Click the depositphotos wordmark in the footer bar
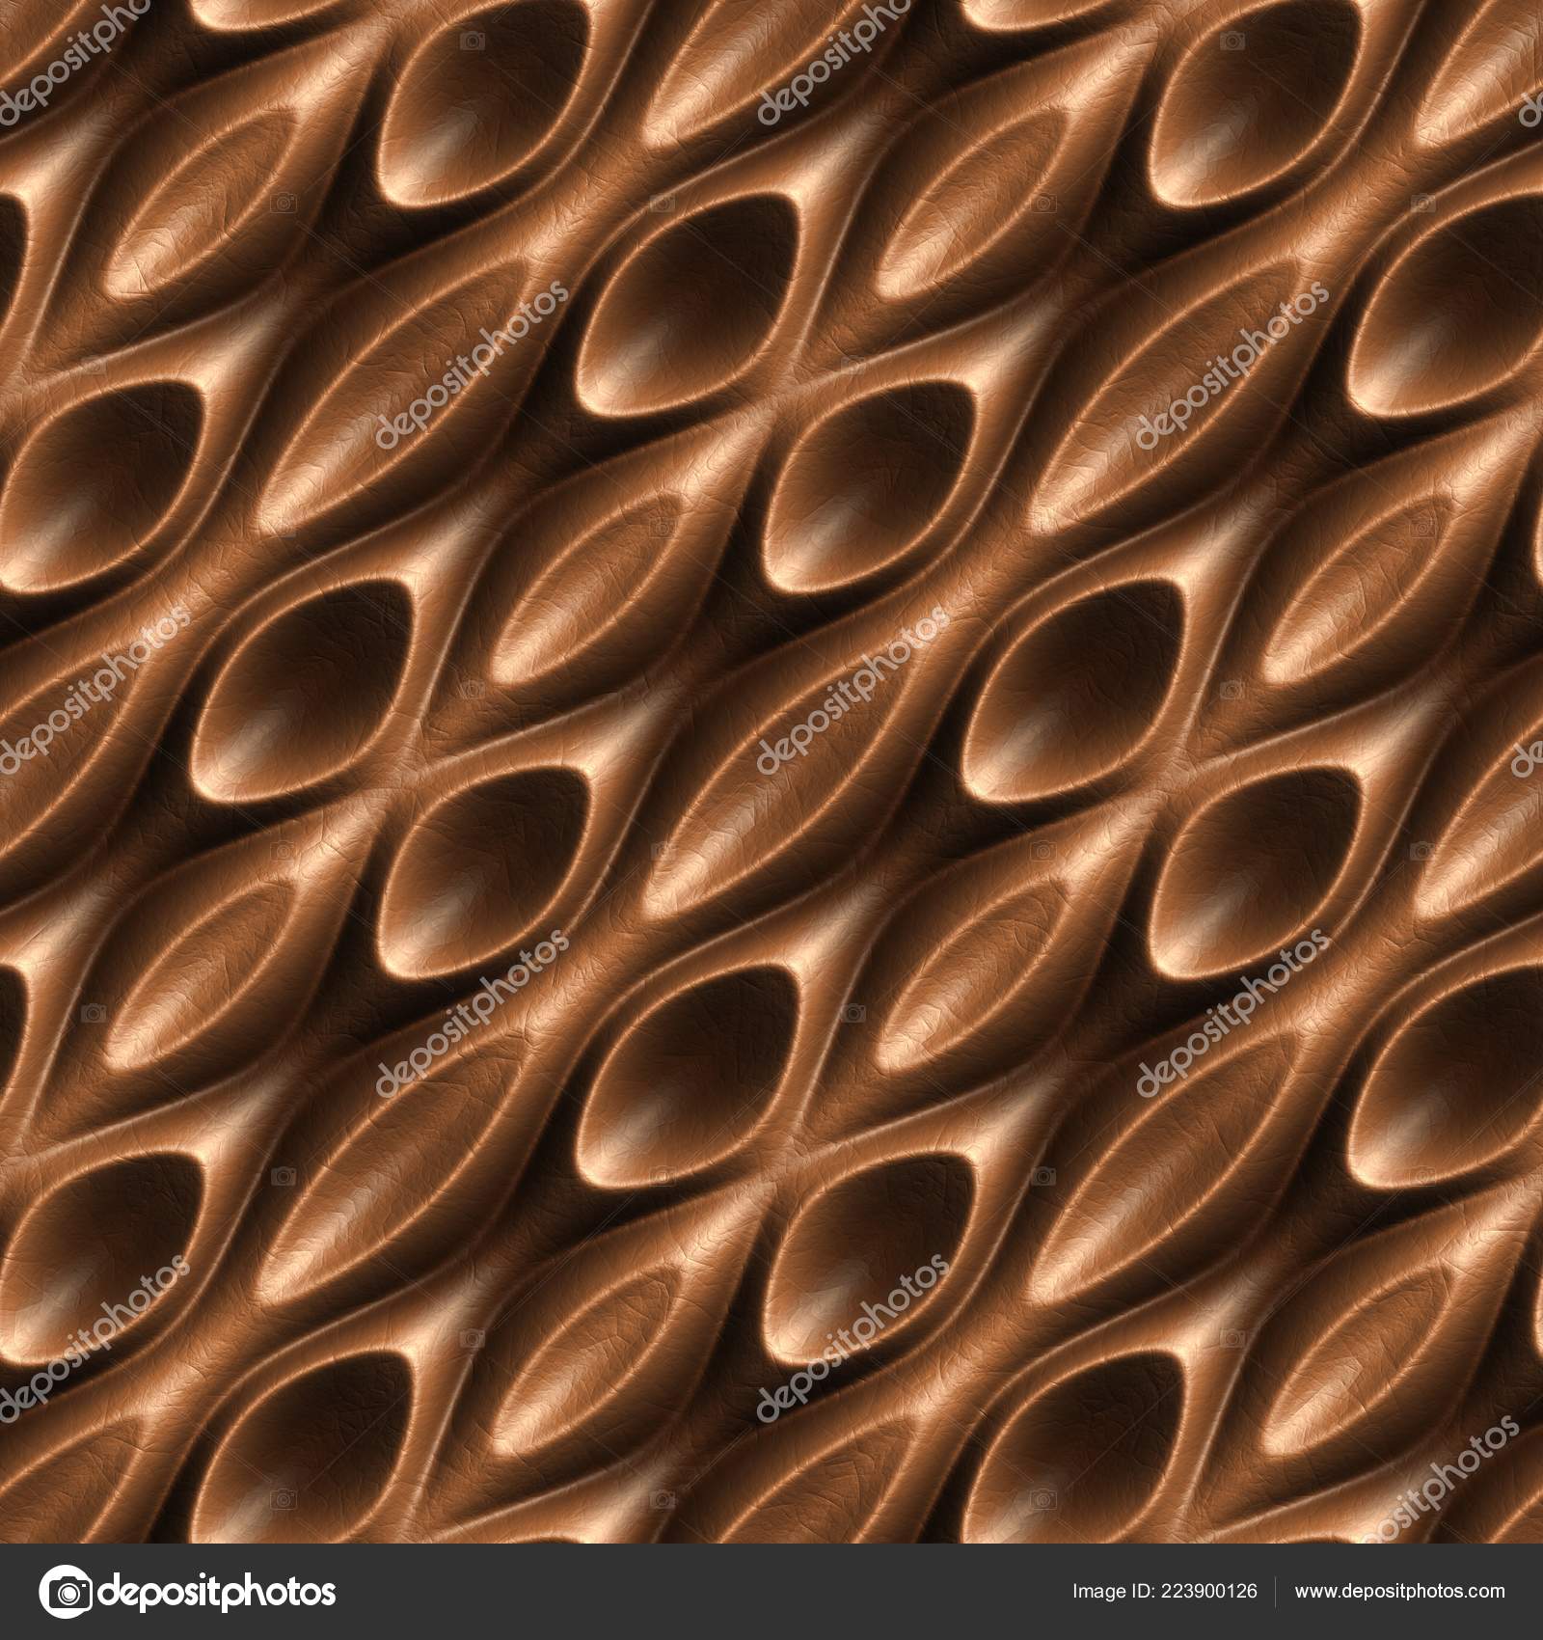The width and height of the screenshot is (1543, 1640). click(x=217, y=1593)
